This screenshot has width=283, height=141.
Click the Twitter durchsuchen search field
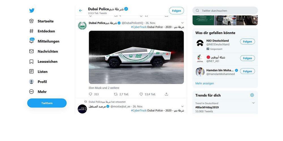pyautogui.click(x=226, y=11)
